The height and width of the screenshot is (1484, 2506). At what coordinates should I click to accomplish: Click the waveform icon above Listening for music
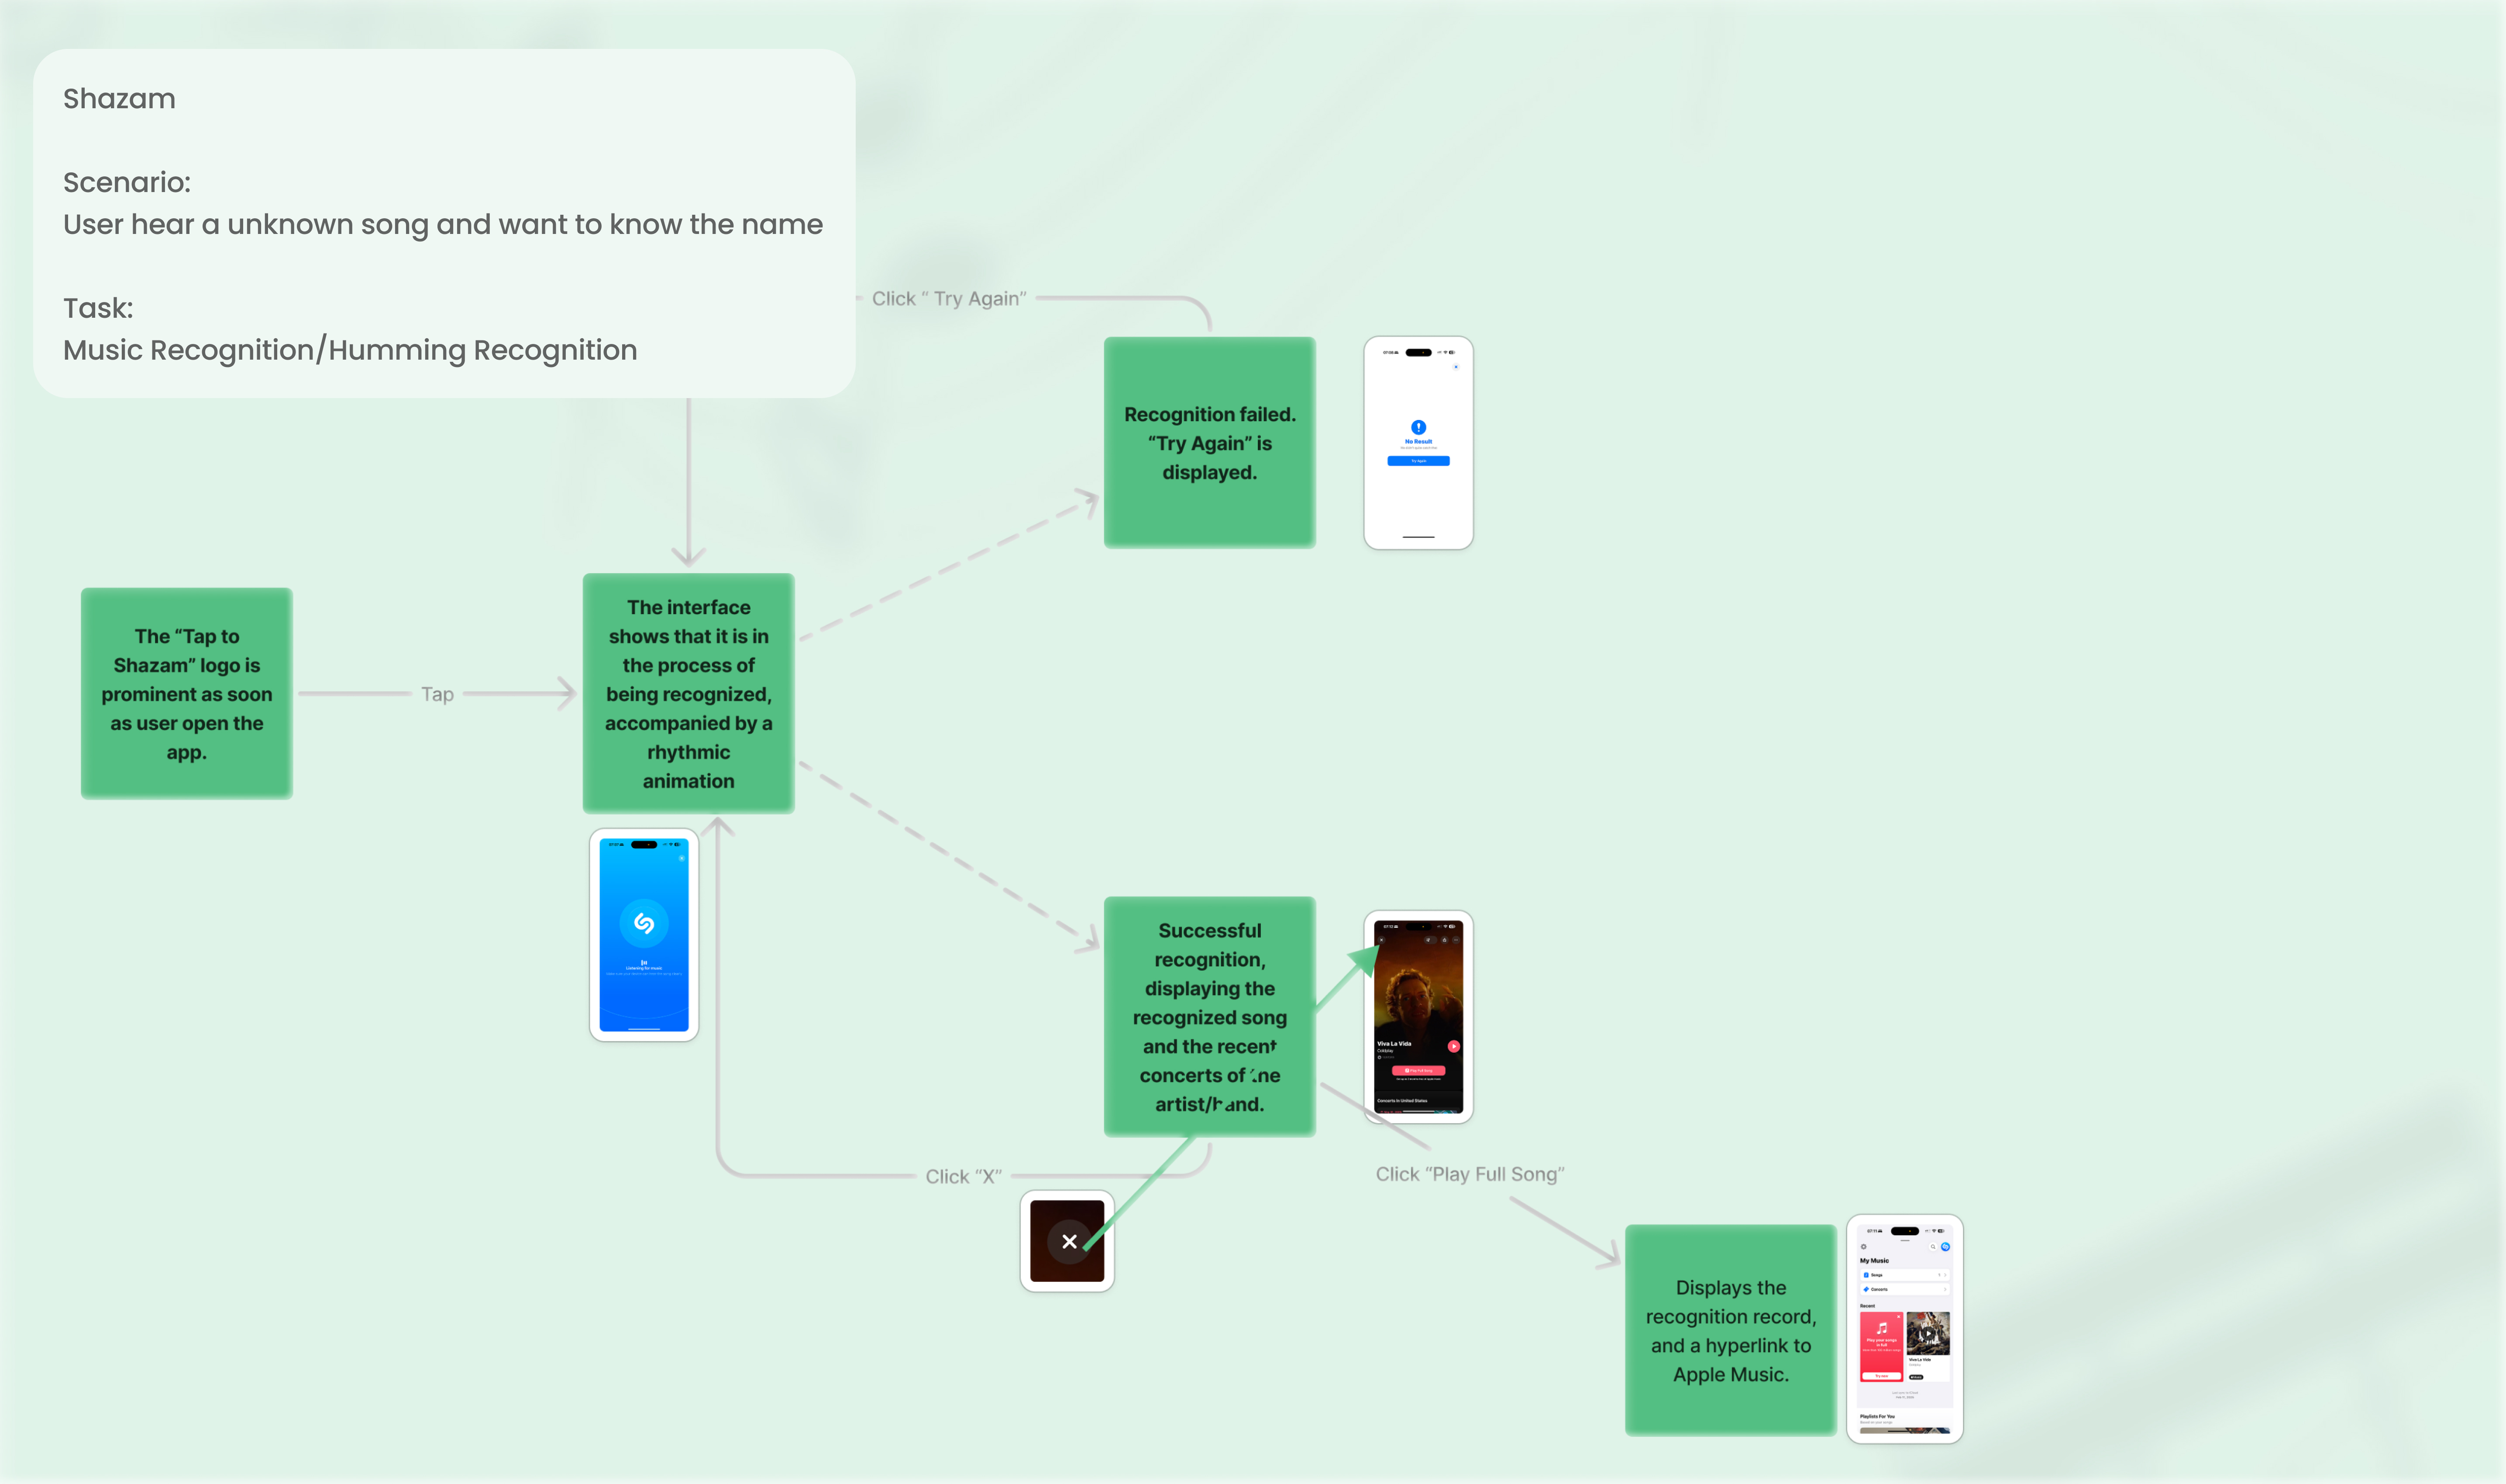click(644, 963)
